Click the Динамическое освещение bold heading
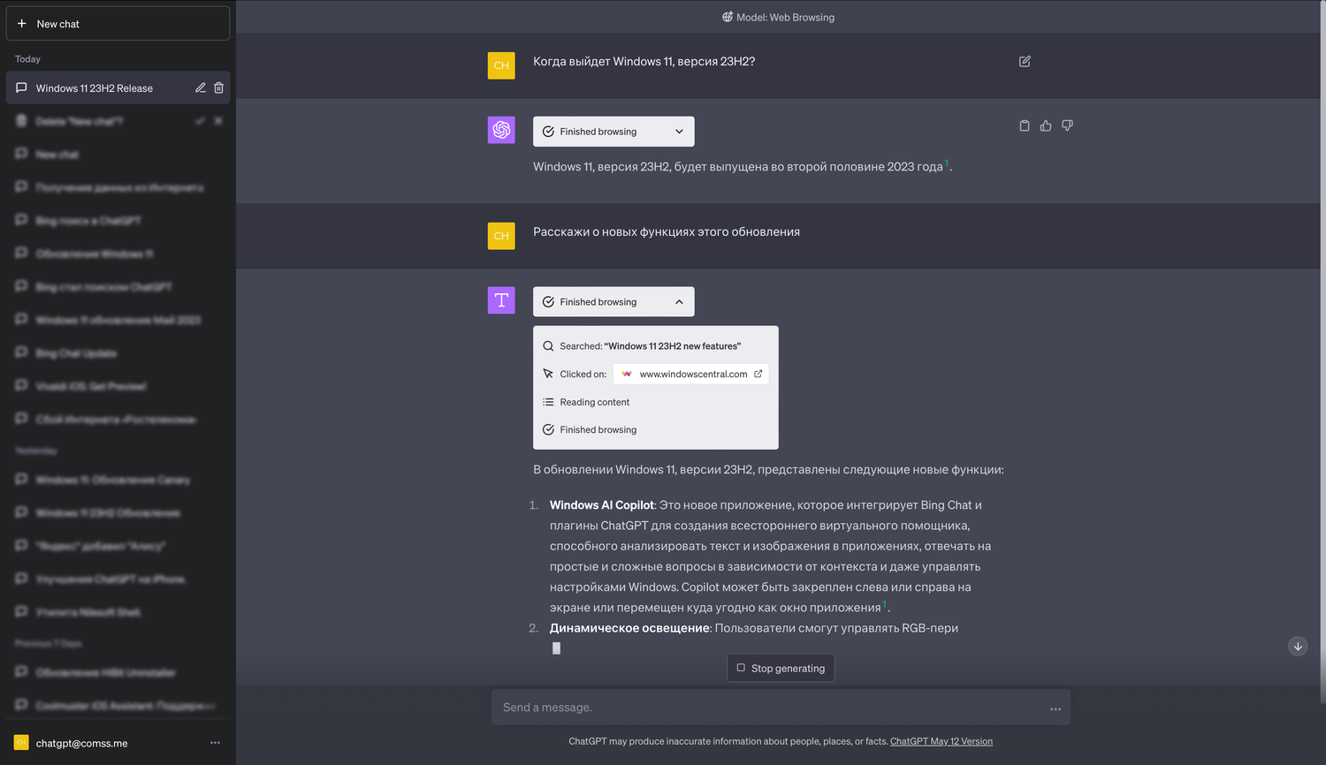This screenshot has width=1326, height=765. click(629, 628)
